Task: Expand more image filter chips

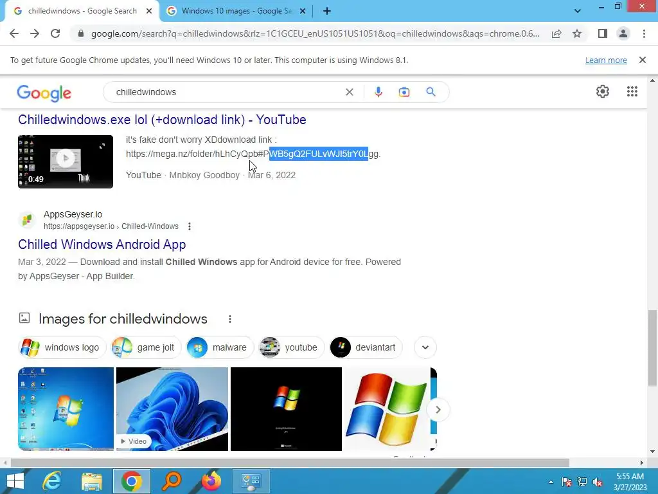Action: coord(425,347)
